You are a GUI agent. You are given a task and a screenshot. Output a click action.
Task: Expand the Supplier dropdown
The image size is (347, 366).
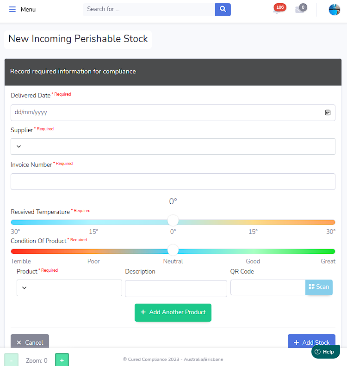coord(173,146)
